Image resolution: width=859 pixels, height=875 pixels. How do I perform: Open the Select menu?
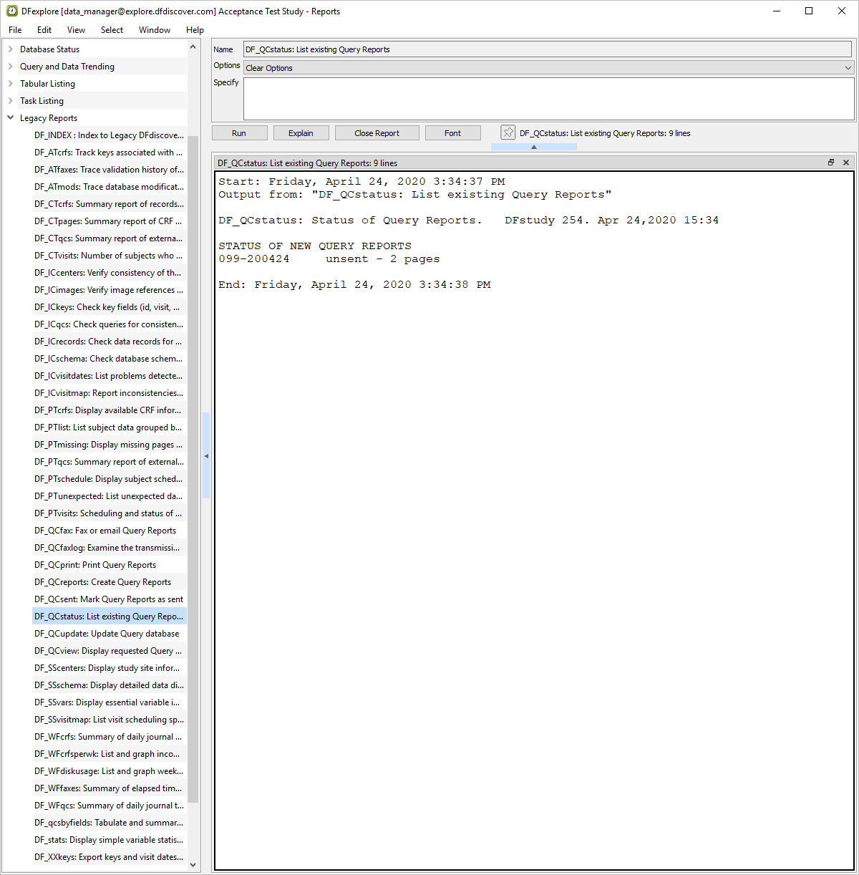pos(112,30)
